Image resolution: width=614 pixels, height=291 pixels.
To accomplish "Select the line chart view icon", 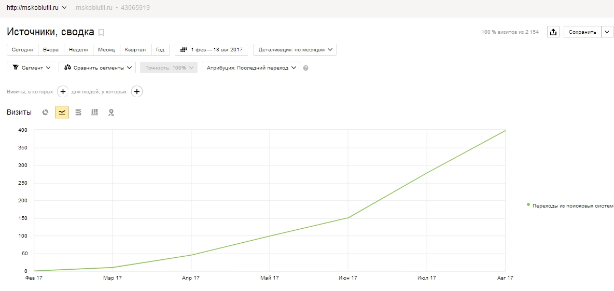I will 62,113.
